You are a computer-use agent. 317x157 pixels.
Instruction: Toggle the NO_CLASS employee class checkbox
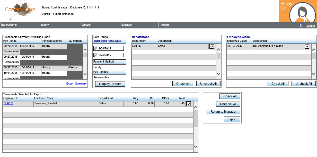[307, 46]
